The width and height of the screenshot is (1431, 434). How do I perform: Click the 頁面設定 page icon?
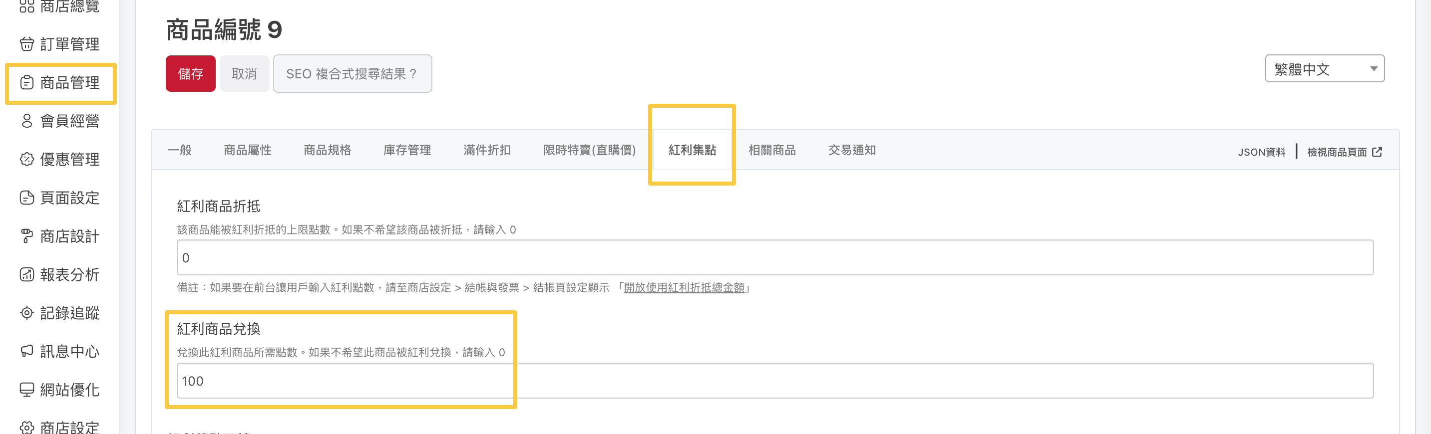click(26, 198)
